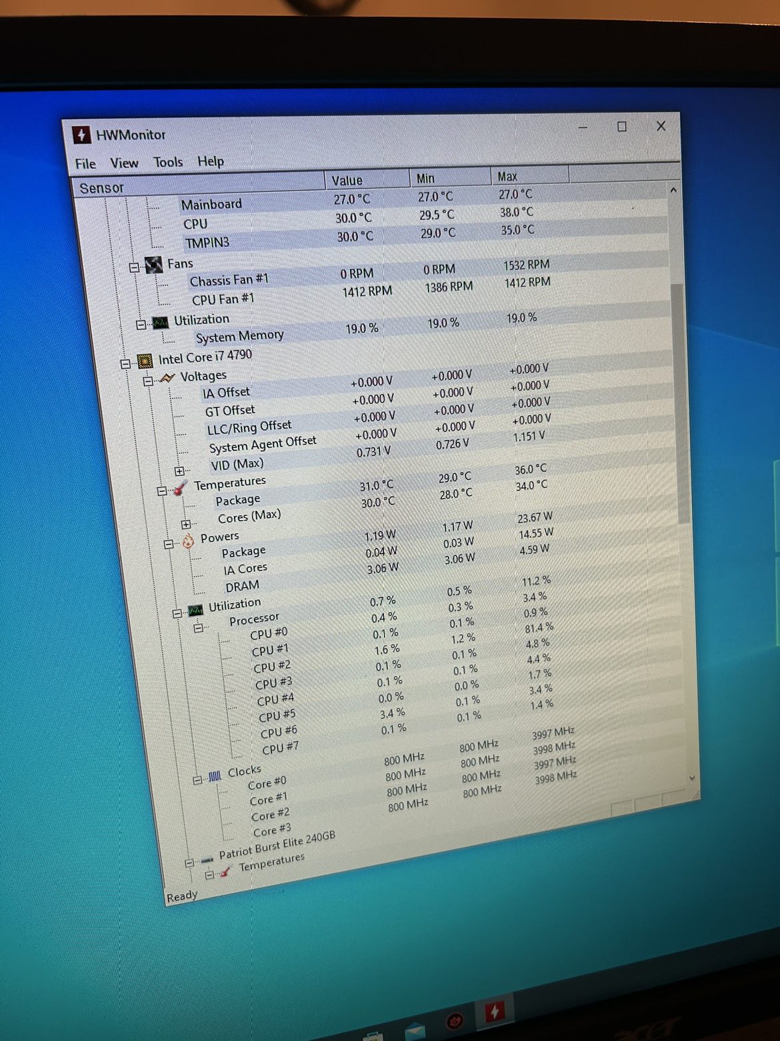The width and height of the screenshot is (780, 1041).
Task: Click the 1.151 V max value
Action: [x=529, y=437]
